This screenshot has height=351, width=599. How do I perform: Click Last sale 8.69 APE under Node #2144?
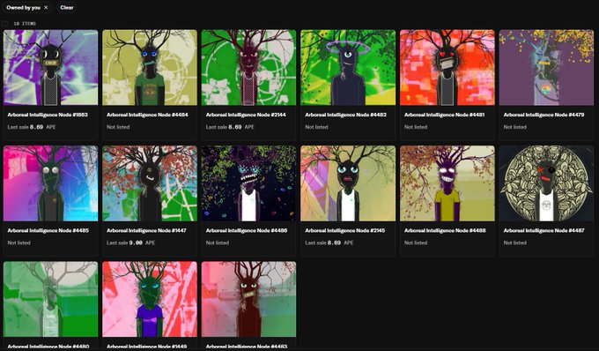coord(230,127)
